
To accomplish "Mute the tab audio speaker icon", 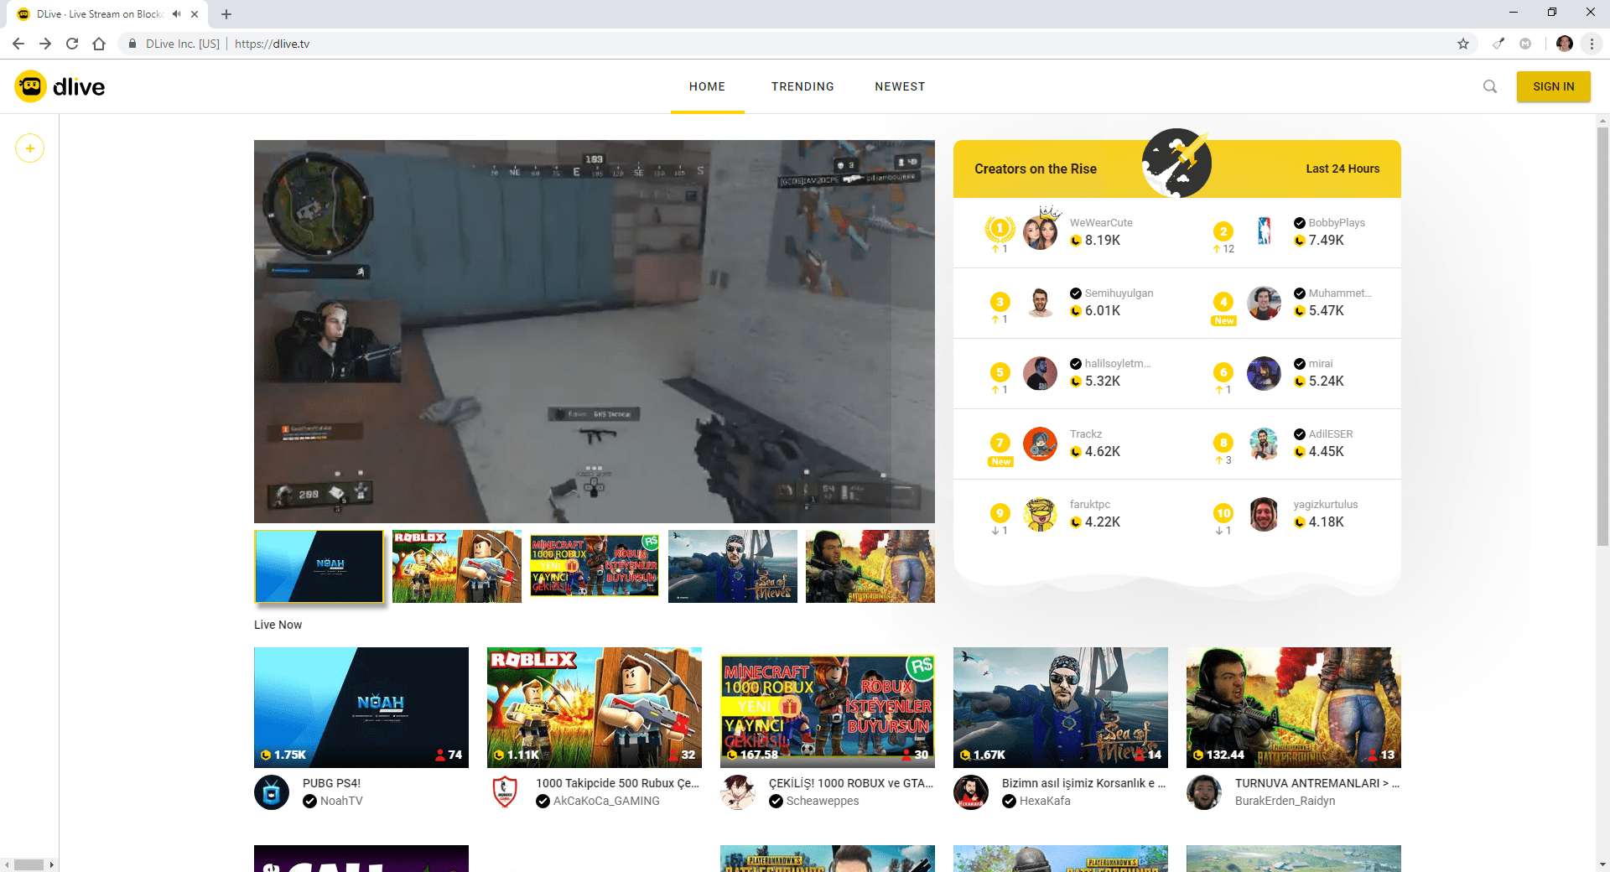I will [x=176, y=14].
